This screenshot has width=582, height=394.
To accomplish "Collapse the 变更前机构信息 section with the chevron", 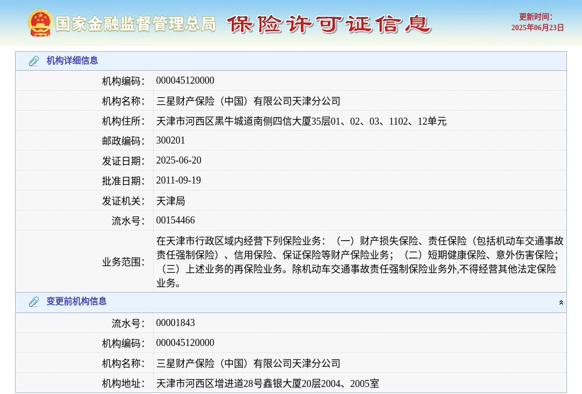I will tap(561, 303).
